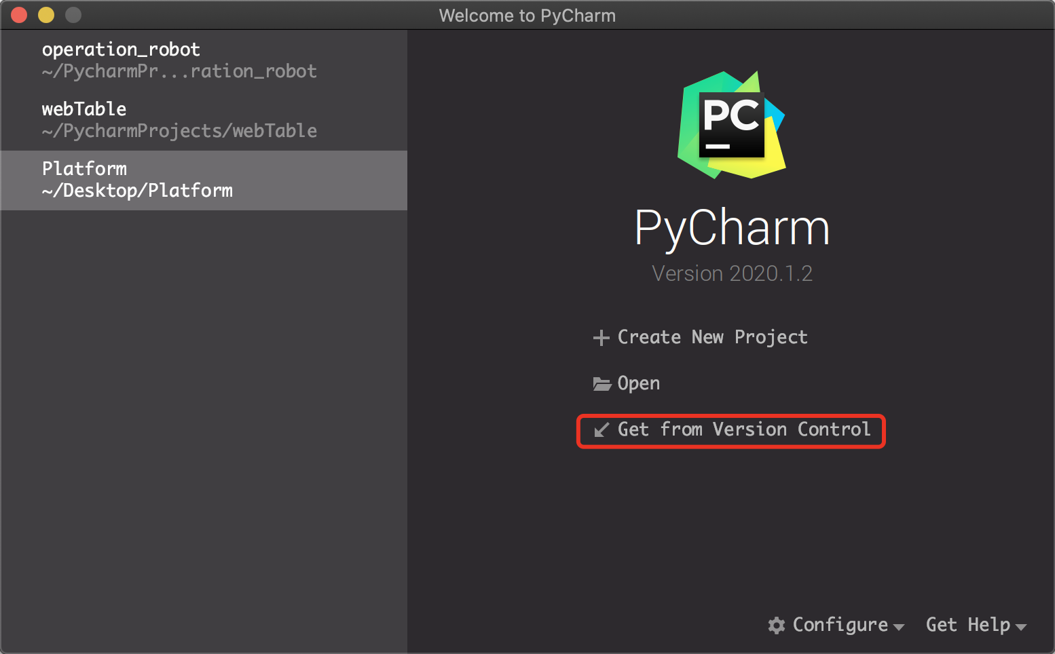Open the operation_robot recent project
Image resolution: width=1055 pixels, height=654 pixels.
point(204,60)
